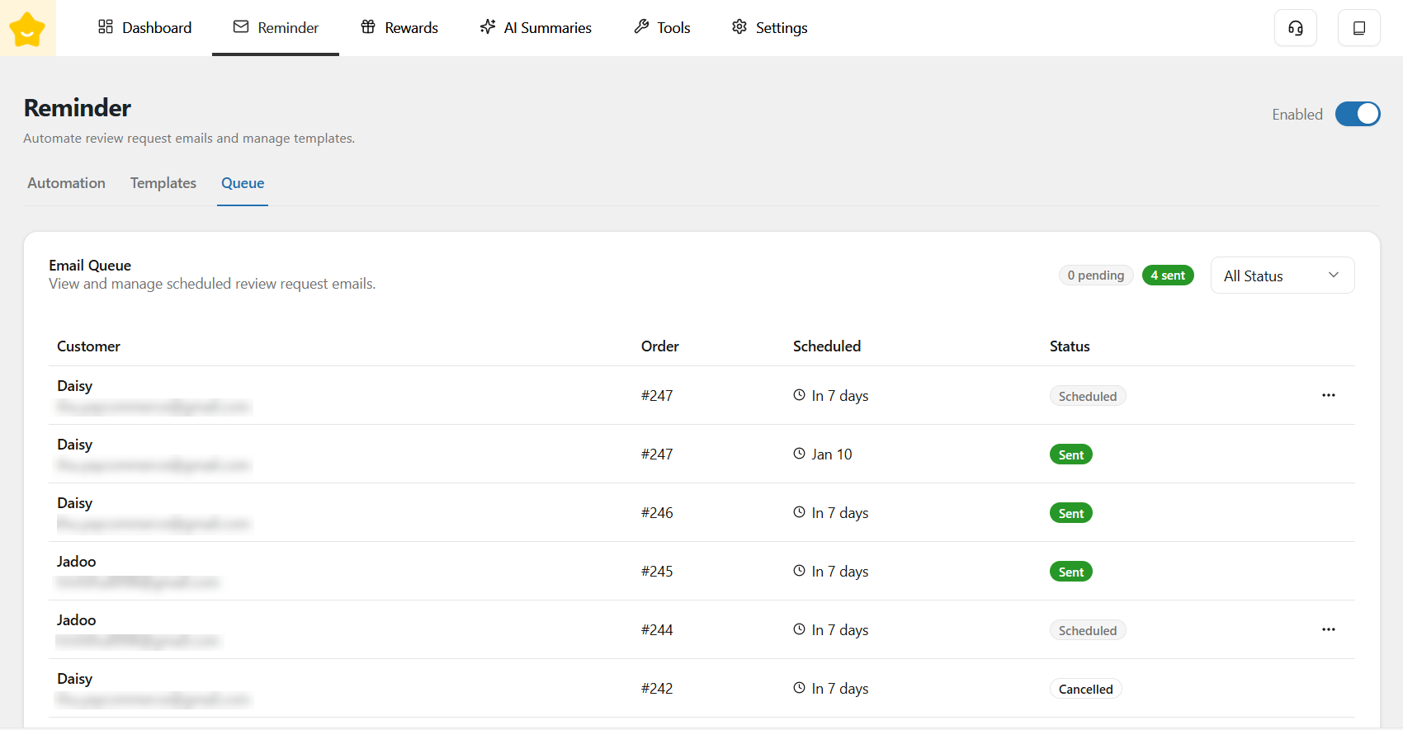Click the Cancelled status on order #242
Viewport: 1403px width, 730px height.
tap(1085, 689)
